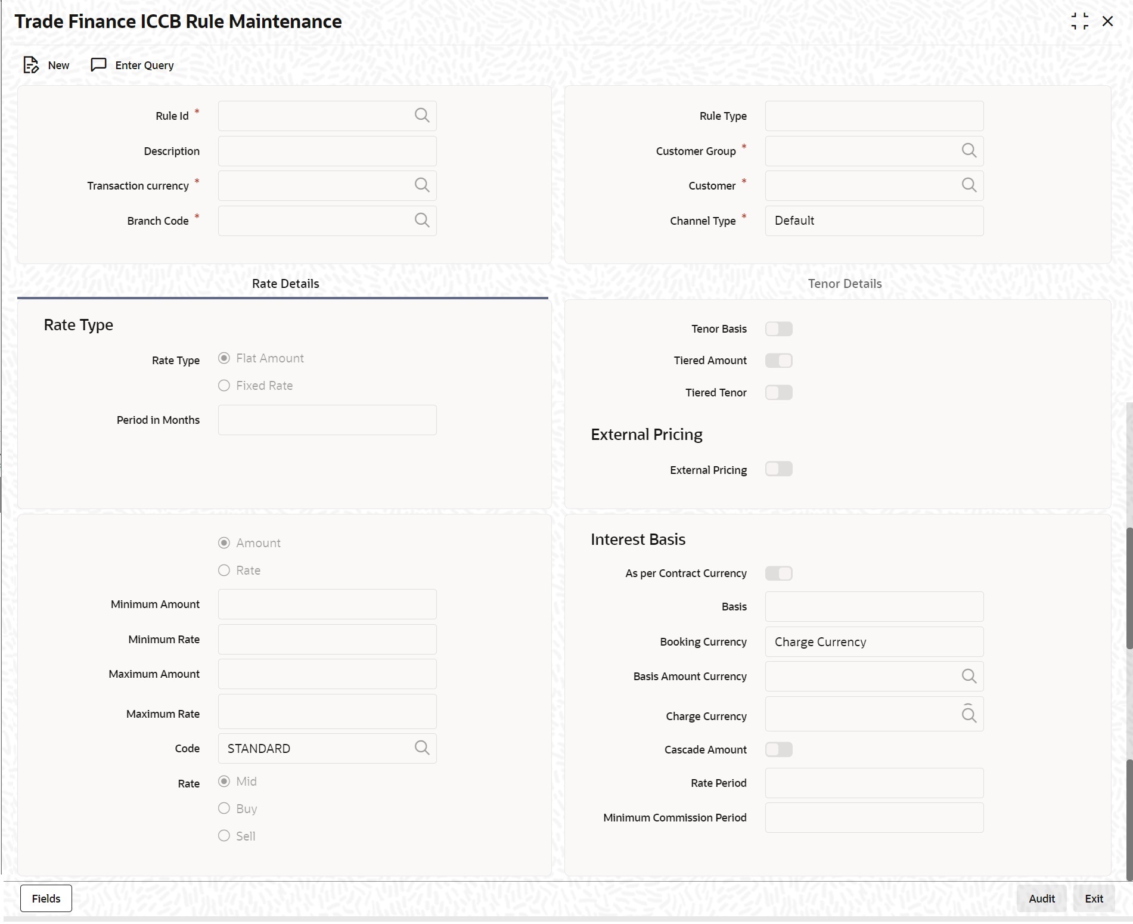
Task: Open the Charge Currency lookup icon
Action: [969, 714]
